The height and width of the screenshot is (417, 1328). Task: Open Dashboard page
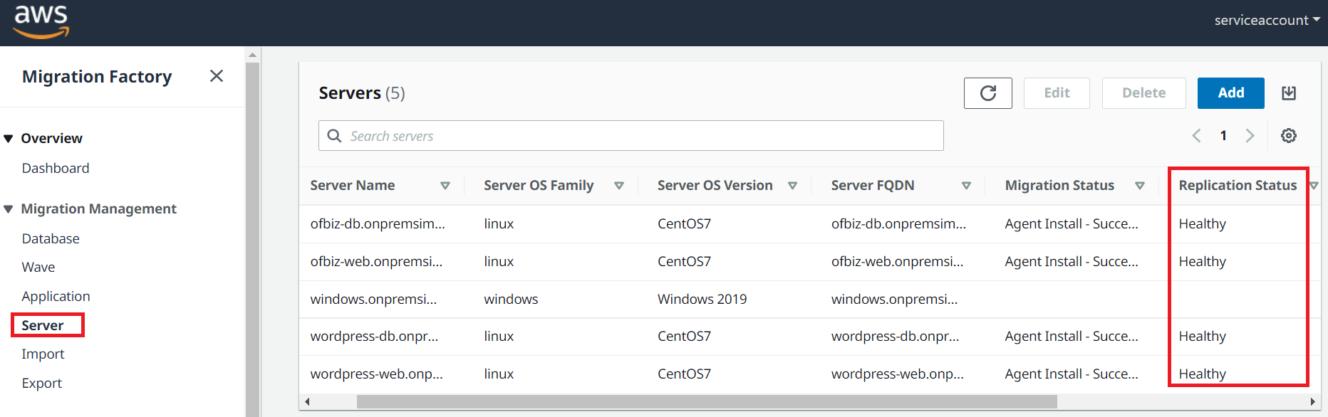pos(56,168)
